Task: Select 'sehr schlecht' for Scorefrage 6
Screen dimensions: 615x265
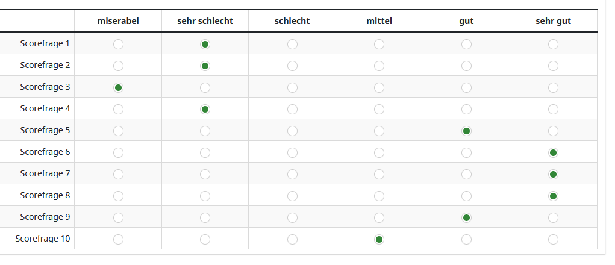Action: [x=205, y=152]
